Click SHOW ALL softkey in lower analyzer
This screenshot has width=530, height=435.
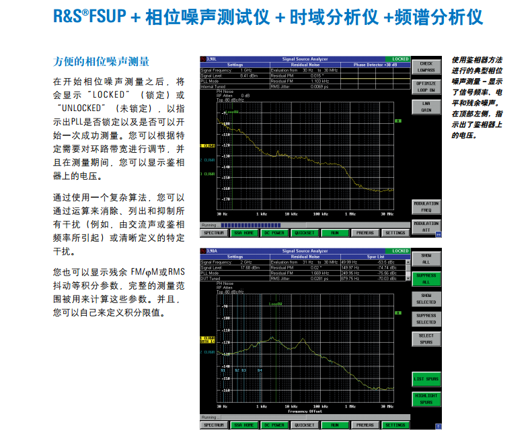click(x=426, y=259)
